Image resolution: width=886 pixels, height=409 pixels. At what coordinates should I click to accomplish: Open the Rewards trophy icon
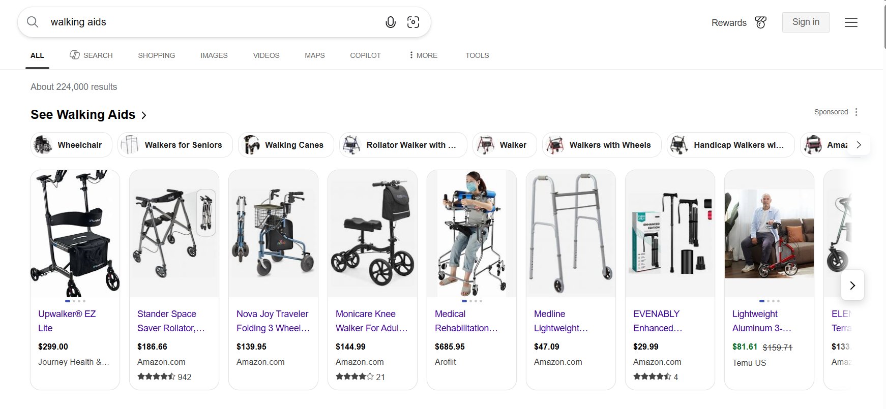click(760, 22)
